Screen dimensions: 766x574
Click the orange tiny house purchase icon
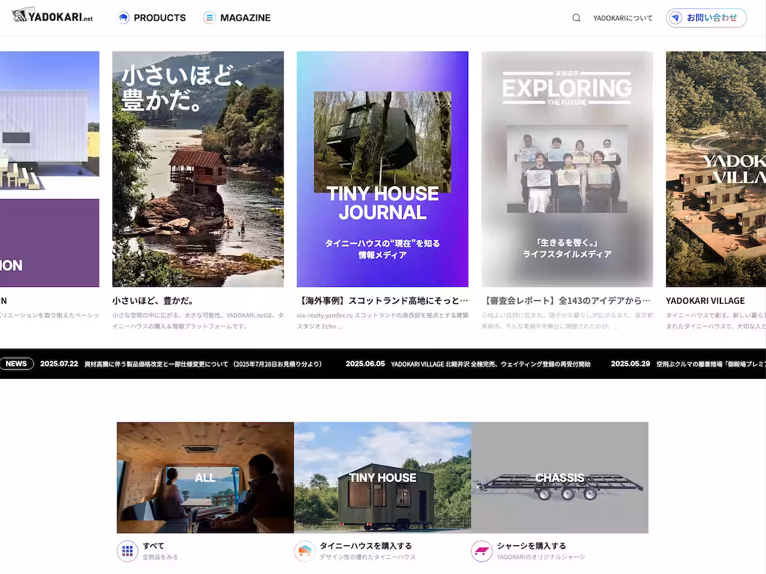305,551
